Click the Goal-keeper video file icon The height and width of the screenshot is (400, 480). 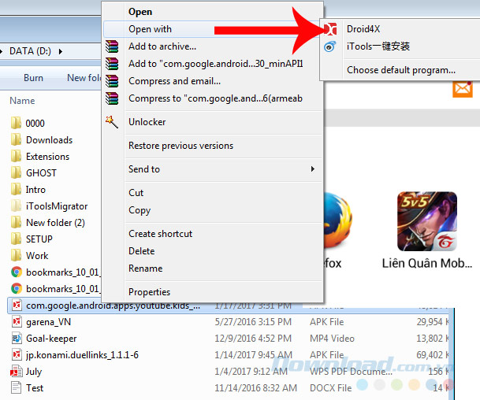point(17,339)
